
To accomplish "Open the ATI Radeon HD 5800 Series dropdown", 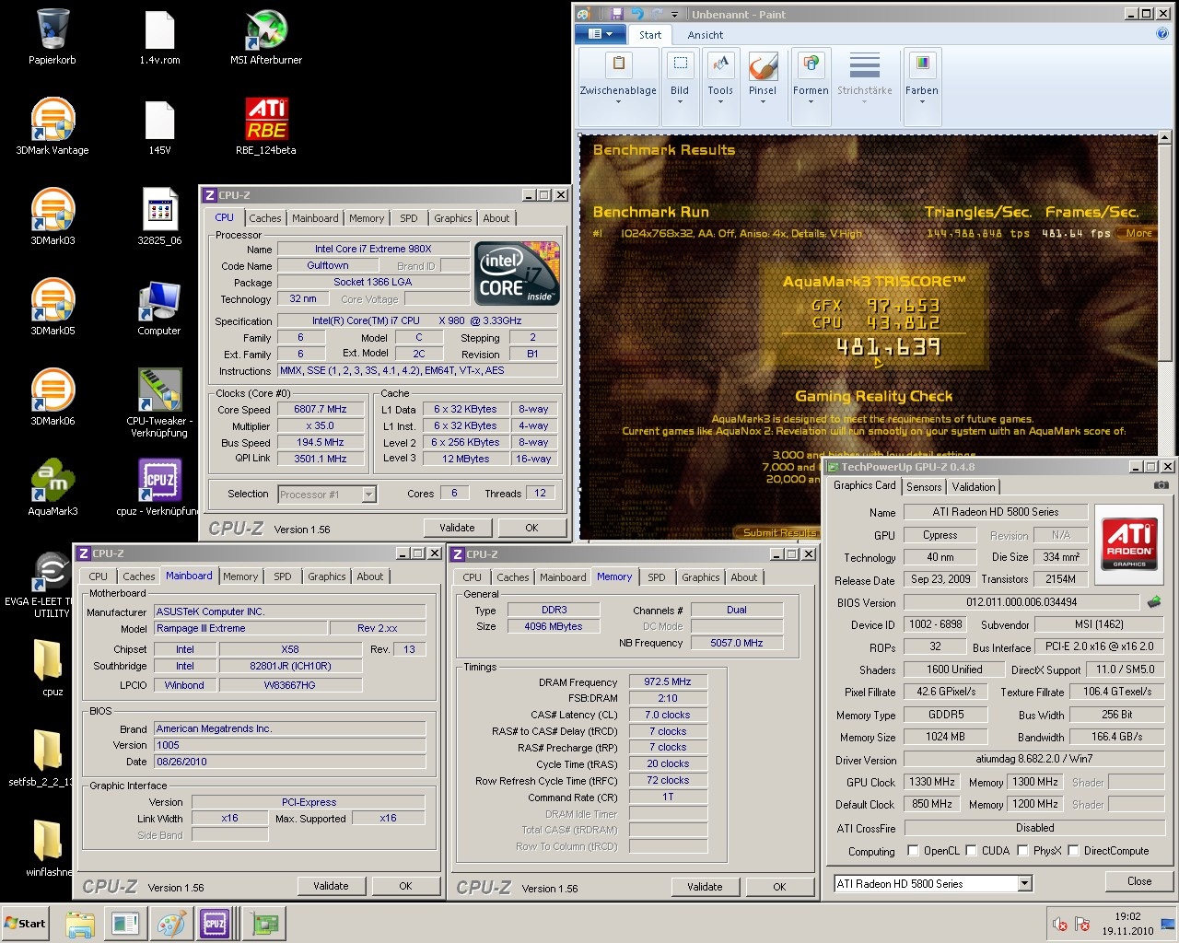I will pos(1024,884).
